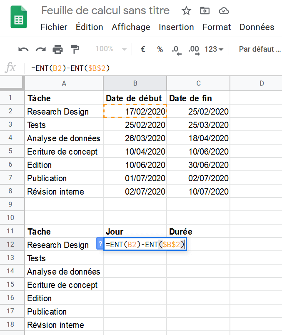Increase decimal places
The image size is (282, 335).
pyautogui.click(x=194, y=50)
